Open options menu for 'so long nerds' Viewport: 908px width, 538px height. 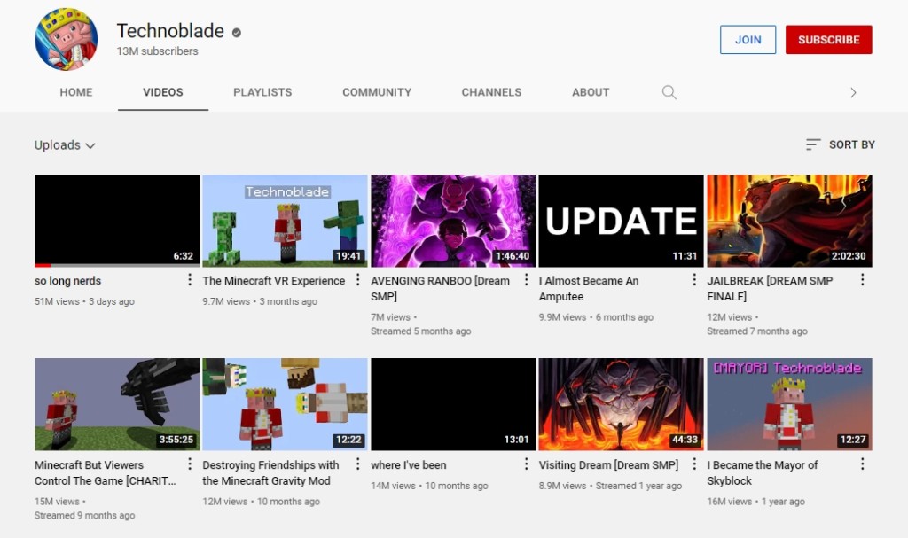tap(190, 280)
